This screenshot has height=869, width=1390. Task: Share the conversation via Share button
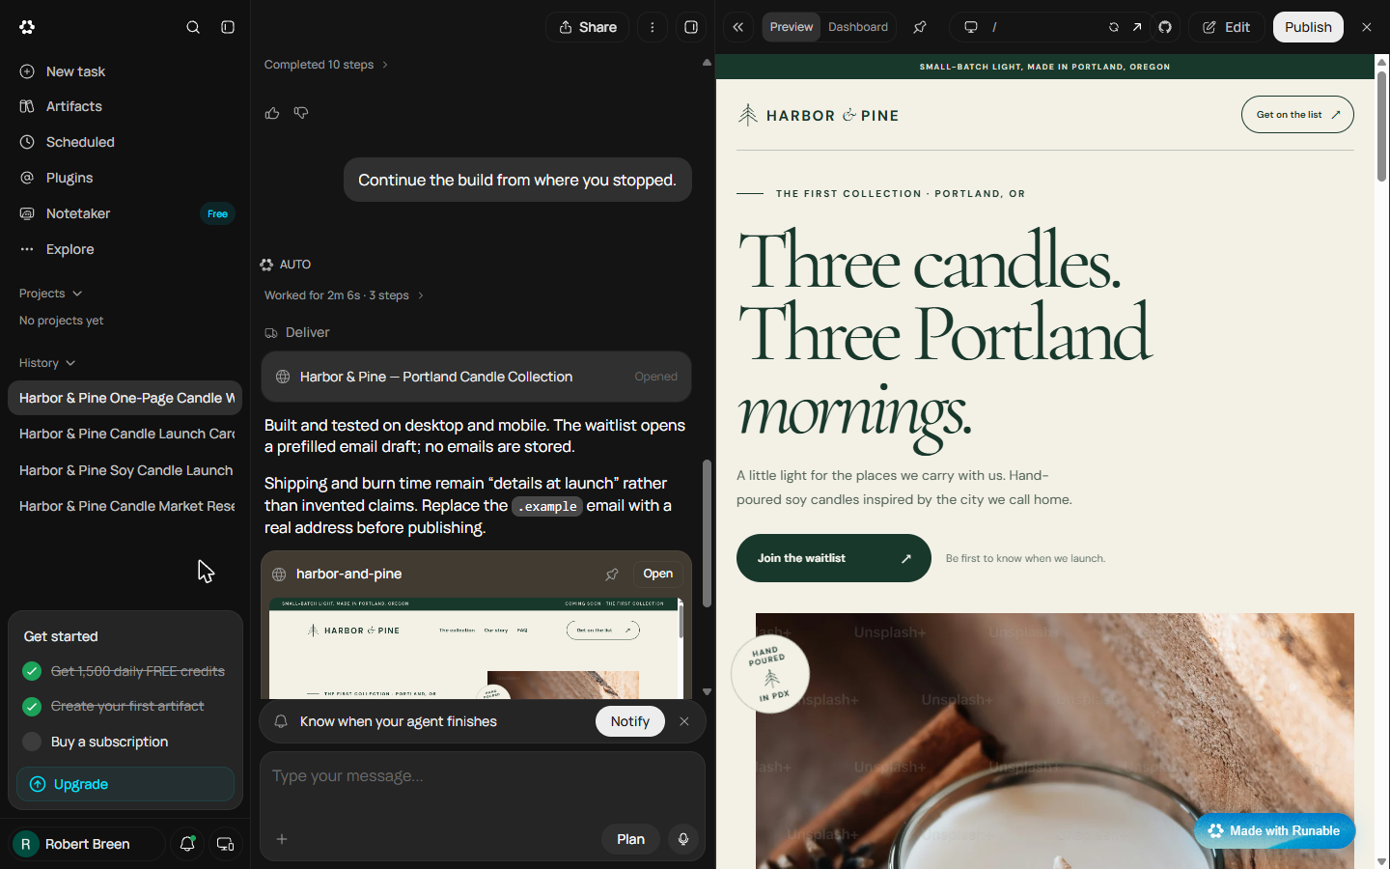pyautogui.click(x=587, y=27)
